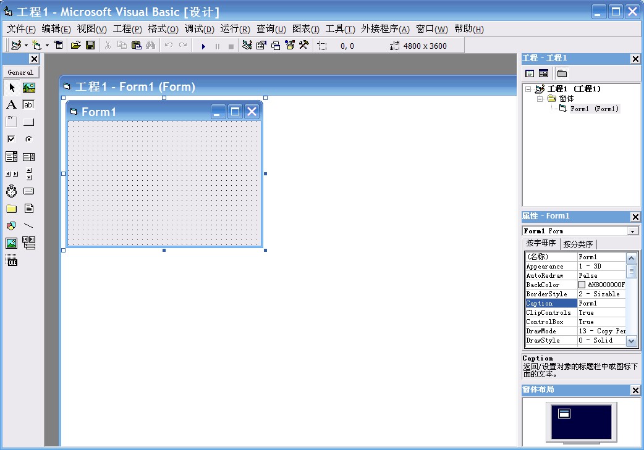Open the 工程(P) menu
The width and height of the screenshot is (644, 450).
pos(127,29)
